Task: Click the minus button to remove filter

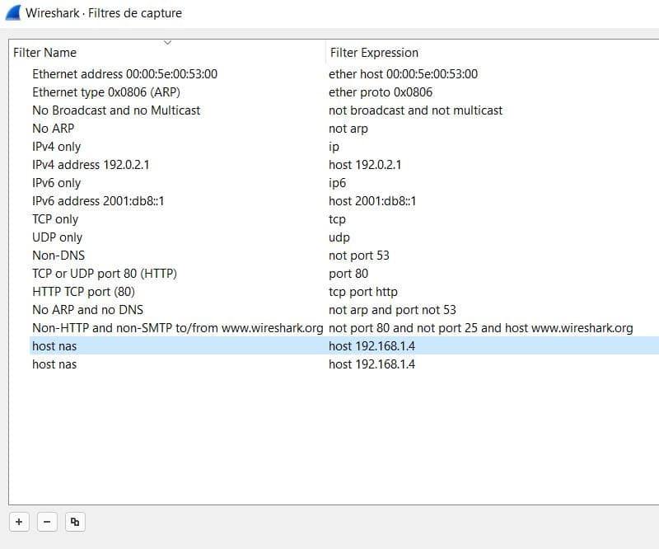Action: click(47, 522)
